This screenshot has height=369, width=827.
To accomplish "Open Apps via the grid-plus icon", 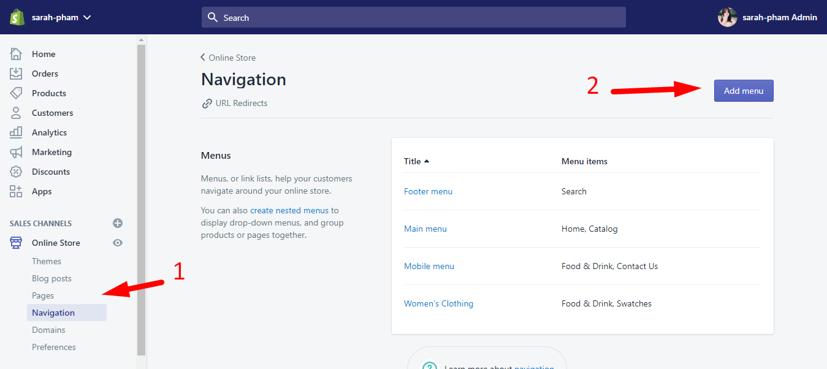I will tap(16, 191).
